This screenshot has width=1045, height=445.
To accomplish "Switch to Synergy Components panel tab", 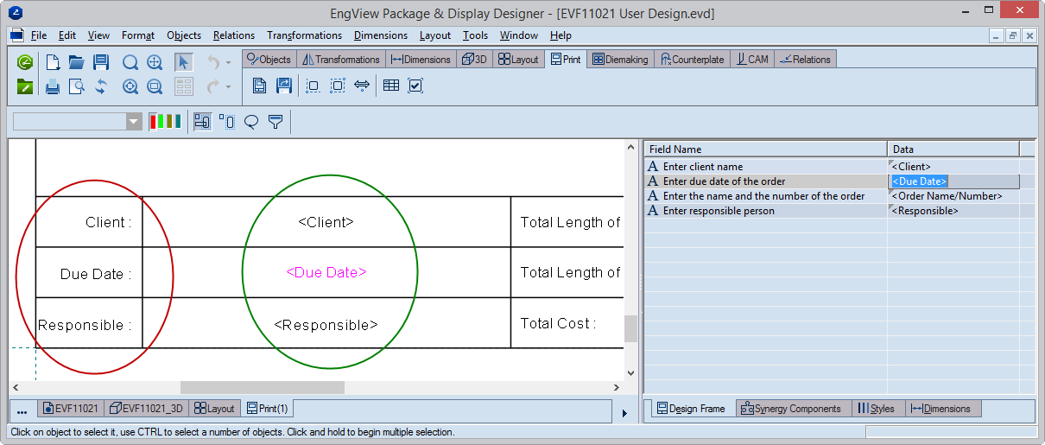I will [792, 409].
